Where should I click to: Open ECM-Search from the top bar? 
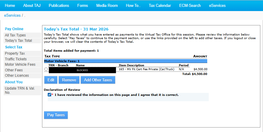tap(190, 5)
